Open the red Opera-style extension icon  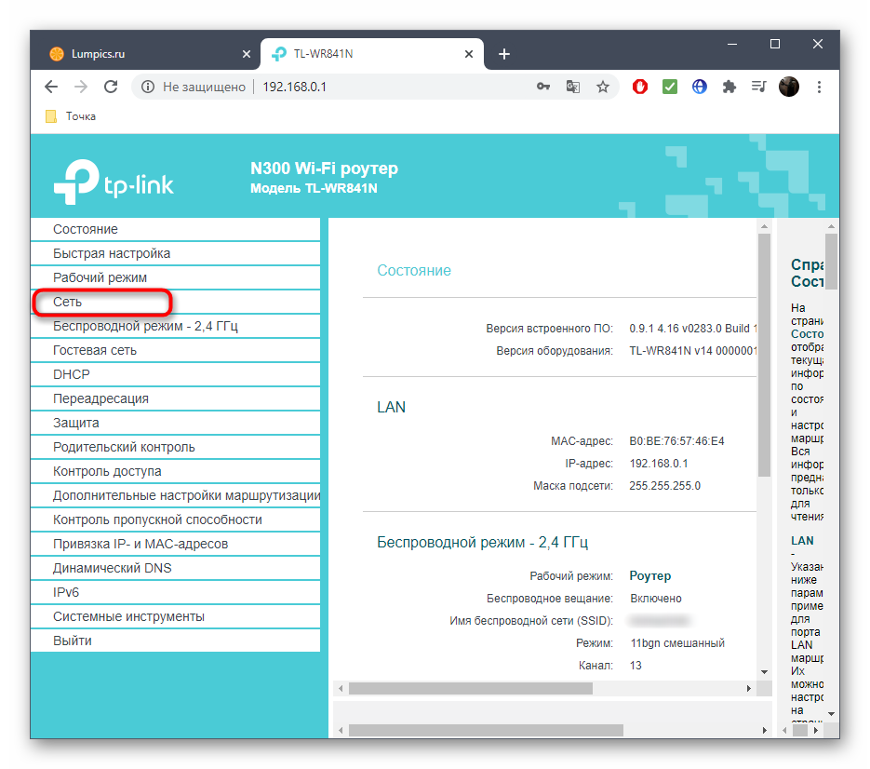(x=640, y=87)
